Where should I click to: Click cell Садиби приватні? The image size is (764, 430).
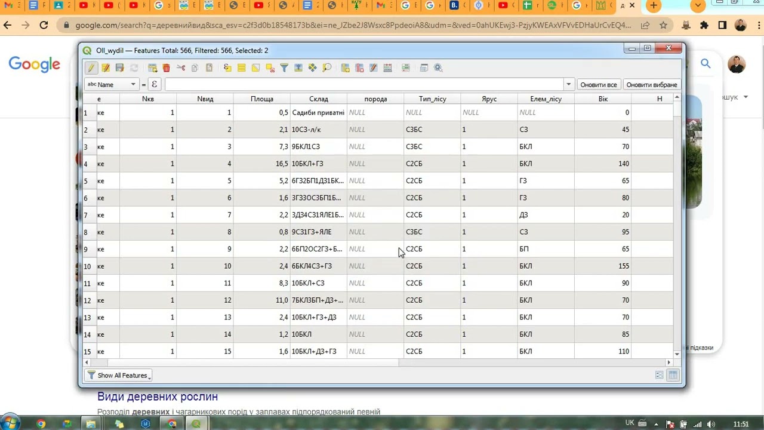click(x=318, y=112)
